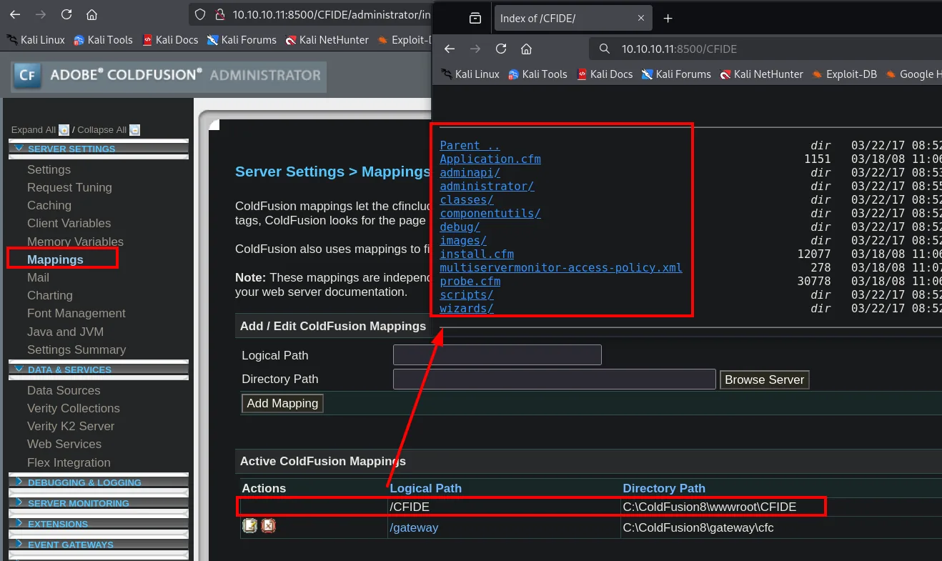
Task: Open the administrator/ directory link
Action: pyautogui.click(x=487, y=186)
